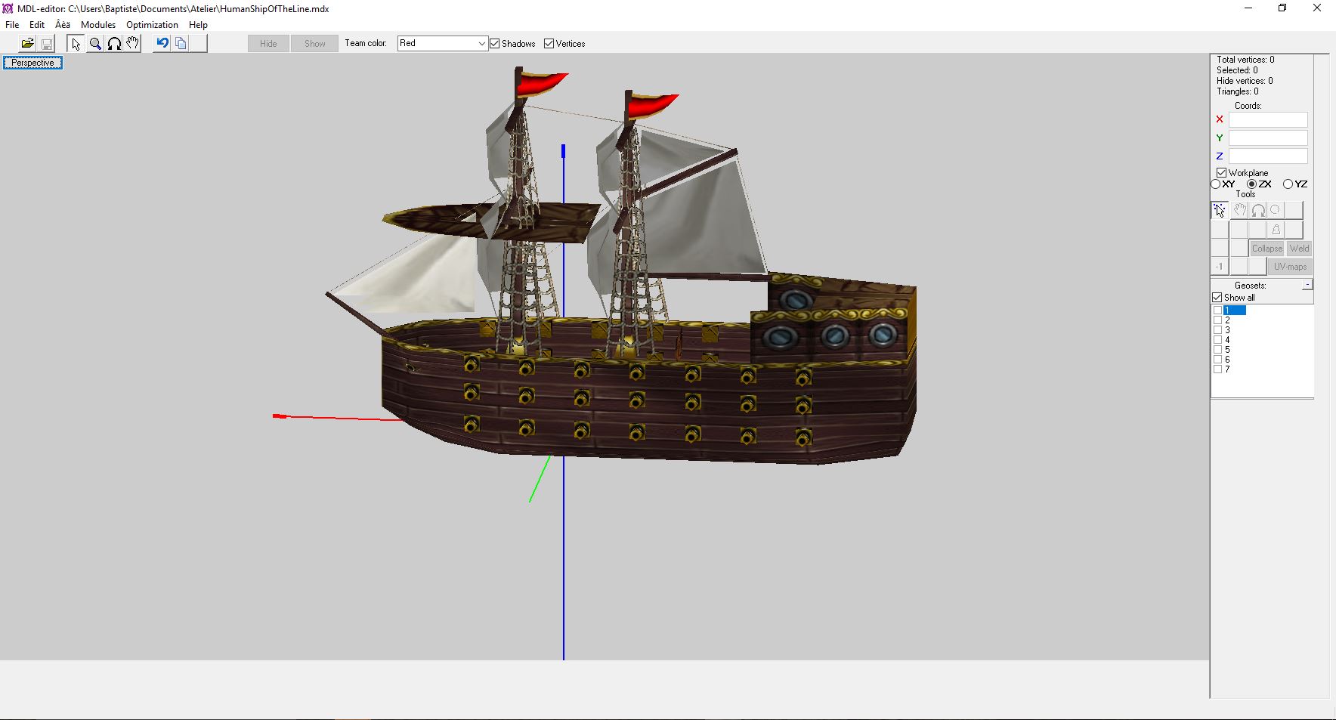Click the Weld button in Tools
1336x720 pixels.
(x=1300, y=248)
